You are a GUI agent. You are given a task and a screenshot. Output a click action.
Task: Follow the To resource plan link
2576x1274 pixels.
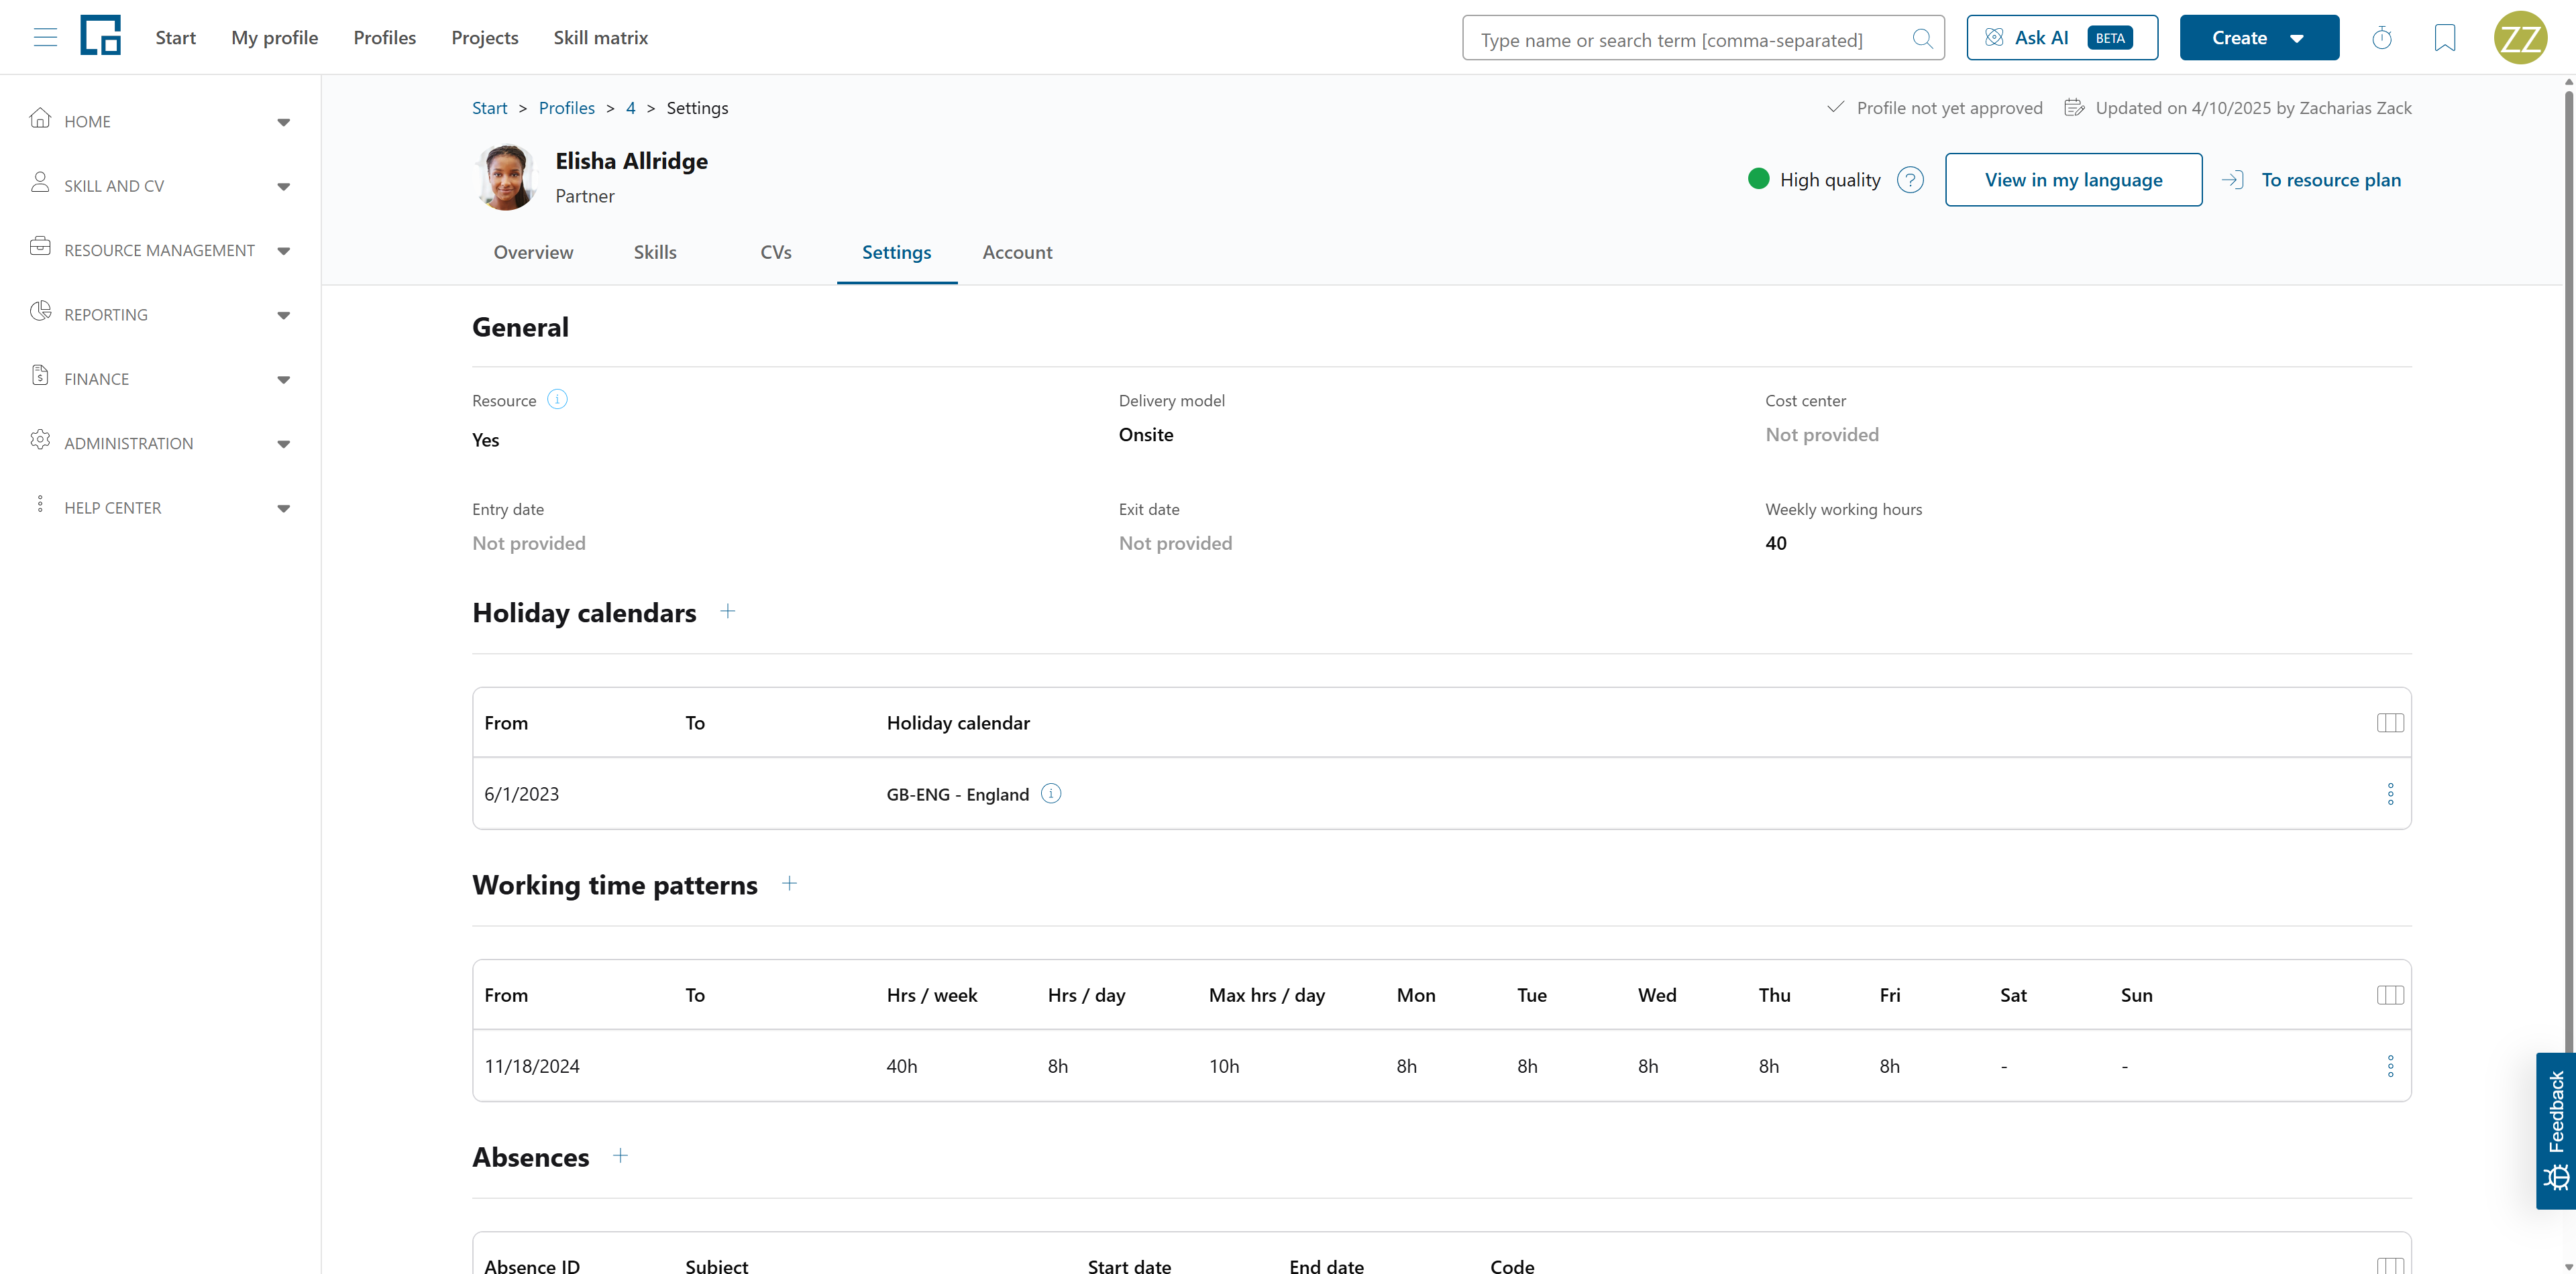coord(2312,180)
